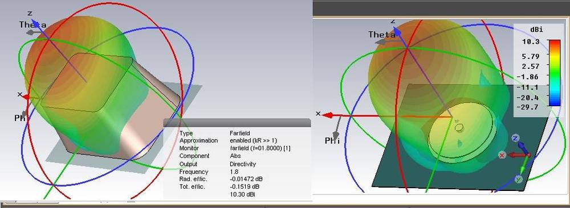Click the 'x' axis label in right plot
This screenshot has width=570, height=208.
pyautogui.click(x=318, y=114)
